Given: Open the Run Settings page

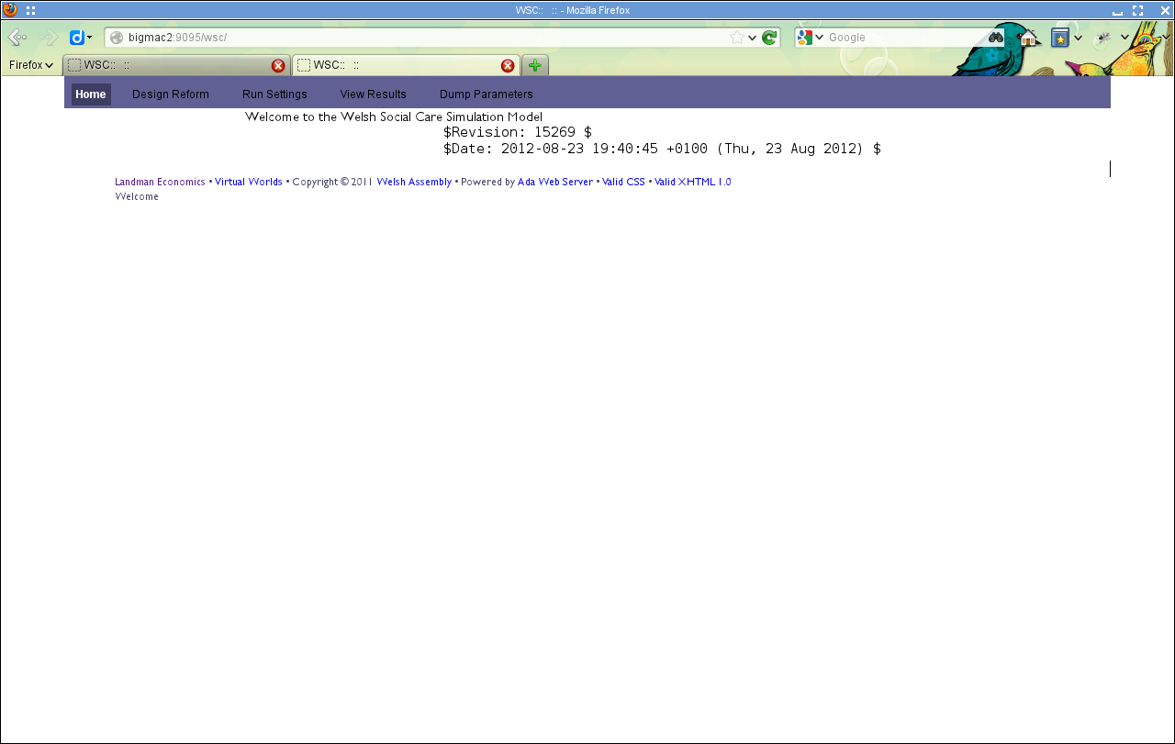Looking at the screenshot, I should [x=274, y=94].
